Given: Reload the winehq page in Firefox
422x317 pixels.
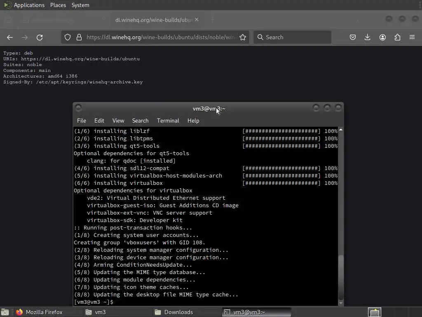Looking at the screenshot, I should point(40,37).
